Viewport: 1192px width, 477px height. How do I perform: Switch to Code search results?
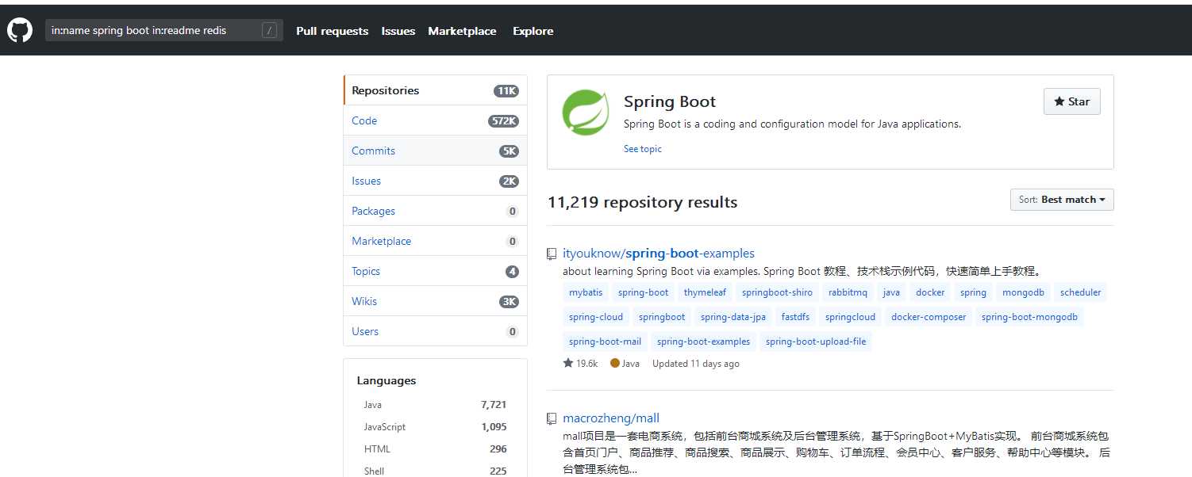pos(435,120)
